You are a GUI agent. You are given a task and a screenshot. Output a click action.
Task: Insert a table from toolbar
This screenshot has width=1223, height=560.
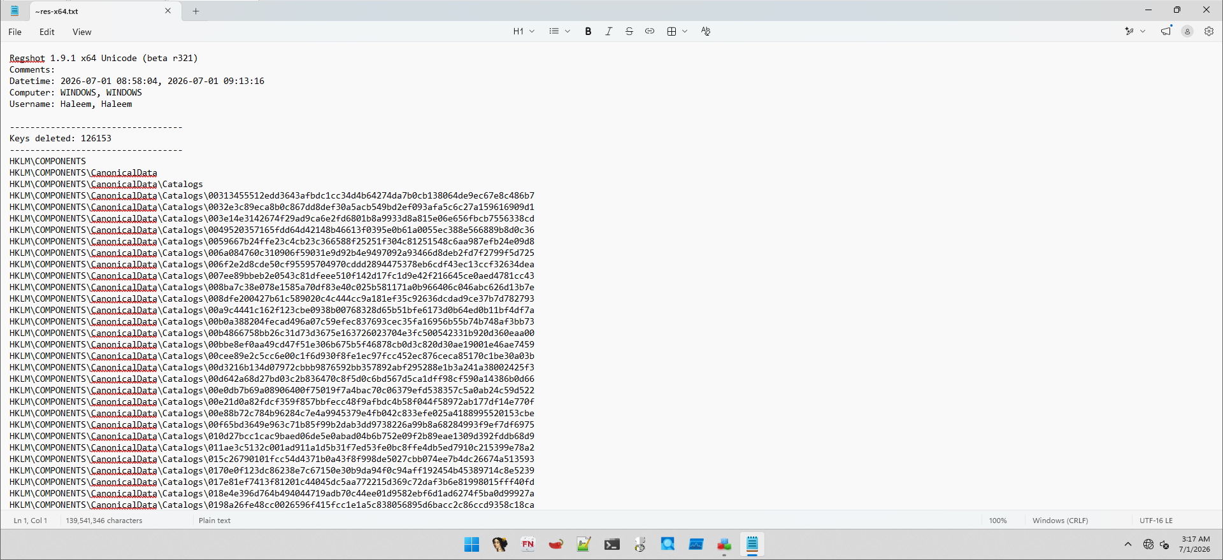tap(671, 31)
